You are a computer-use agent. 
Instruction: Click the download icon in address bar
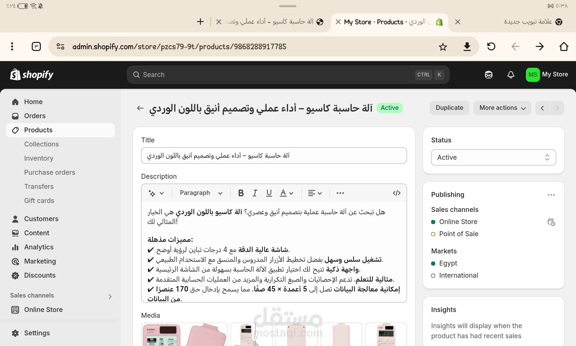click(x=467, y=46)
